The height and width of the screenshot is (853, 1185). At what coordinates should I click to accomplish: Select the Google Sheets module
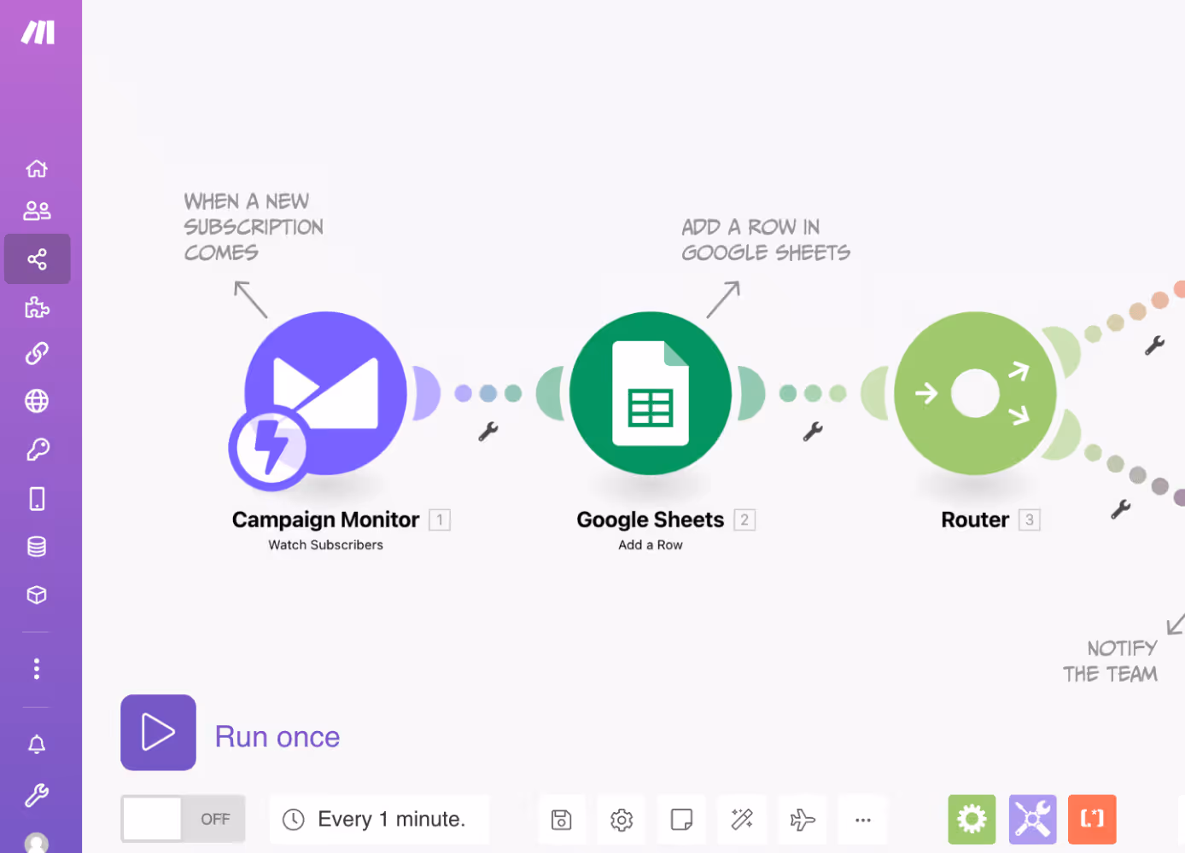click(651, 393)
